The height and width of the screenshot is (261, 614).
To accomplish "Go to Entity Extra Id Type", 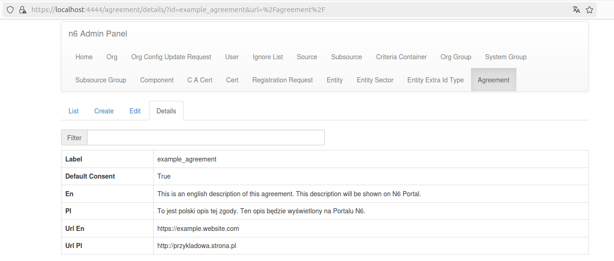I will pos(435,80).
